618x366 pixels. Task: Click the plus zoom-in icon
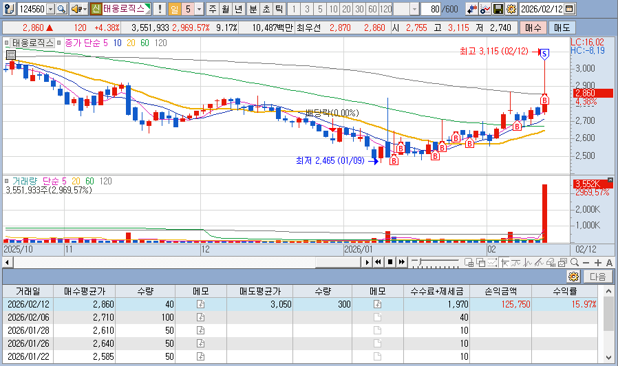(x=598, y=263)
